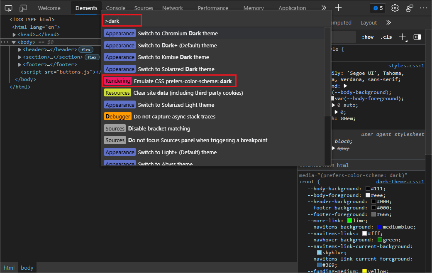Click the --body-foreground #eee color swatch
The width and height of the screenshot is (432, 273).
[368, 195]
